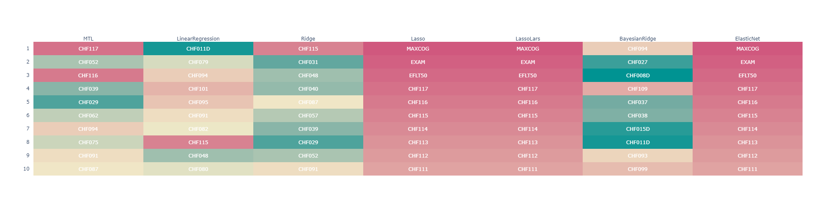The height and width of the screenshot is (209, 836).
Task: Click the CHF011D cell under LinearRegression
Action: click(x=198, y=48)
